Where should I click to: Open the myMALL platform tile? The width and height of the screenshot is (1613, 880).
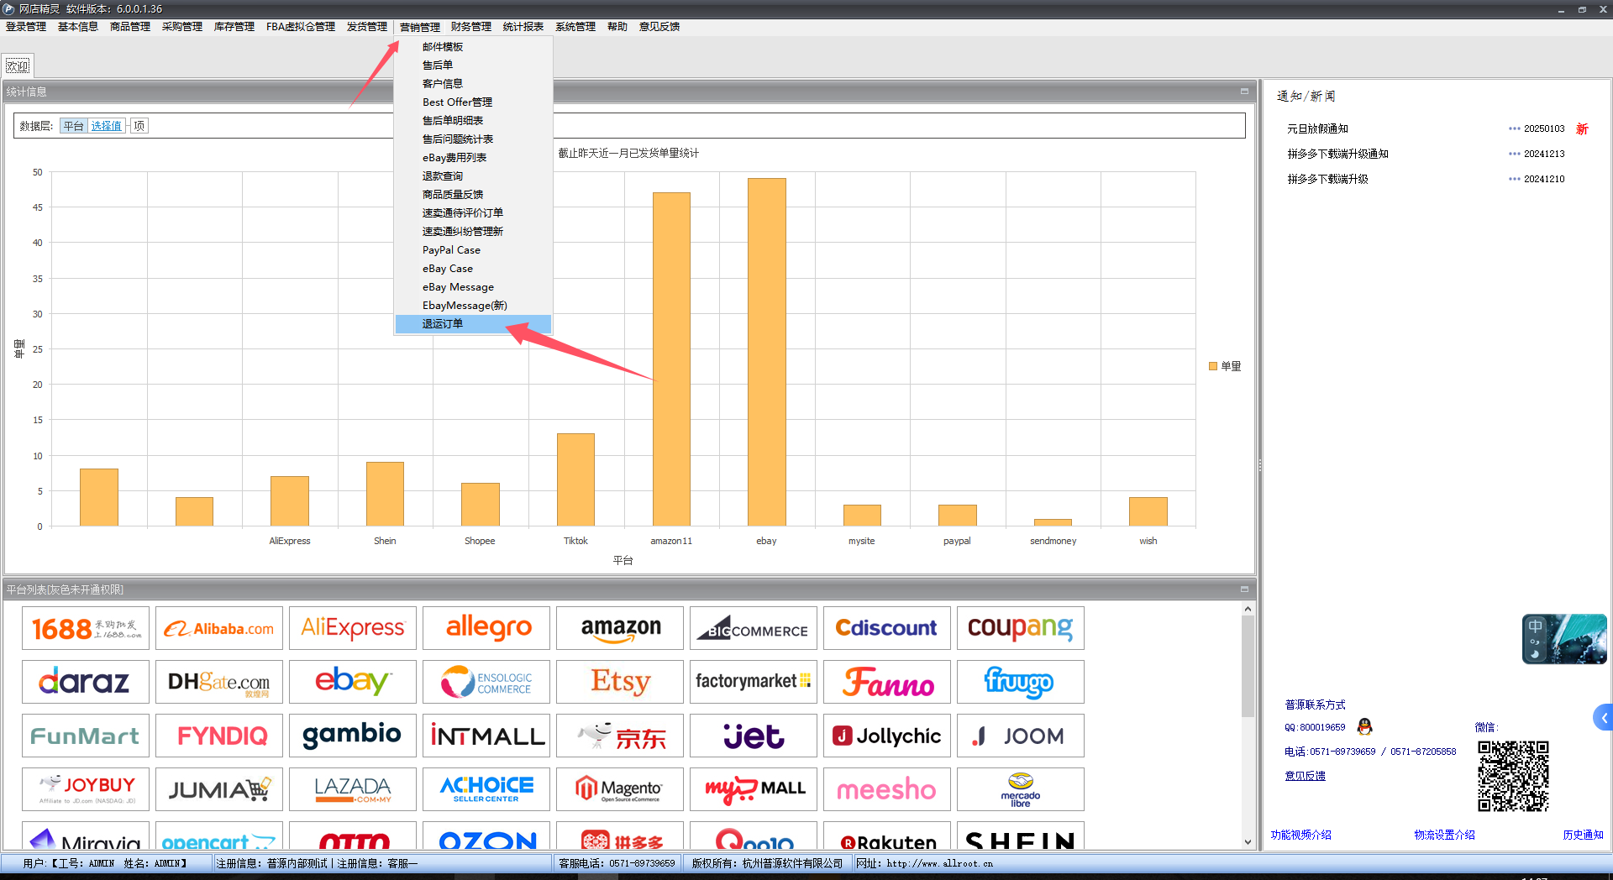[754, 789]
